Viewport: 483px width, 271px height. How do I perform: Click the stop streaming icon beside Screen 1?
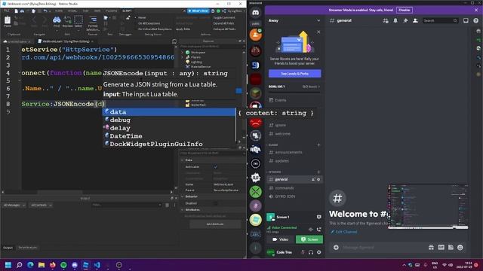[318, 217]
